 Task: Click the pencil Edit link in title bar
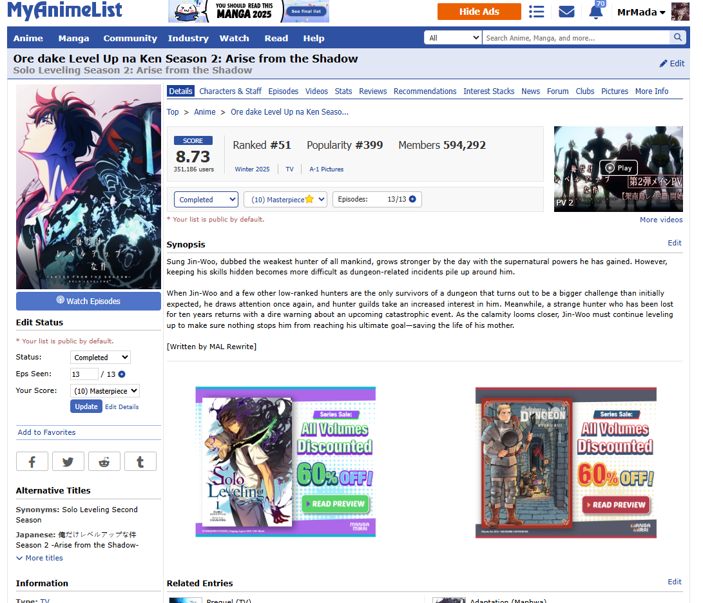click(672, 63)
